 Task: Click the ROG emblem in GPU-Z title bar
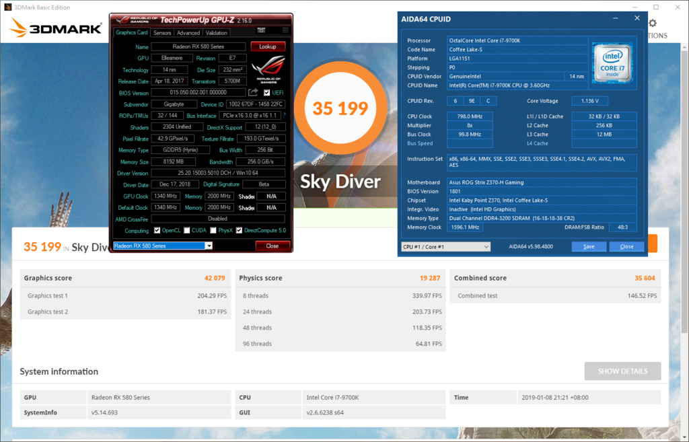[x=124, y=20]
